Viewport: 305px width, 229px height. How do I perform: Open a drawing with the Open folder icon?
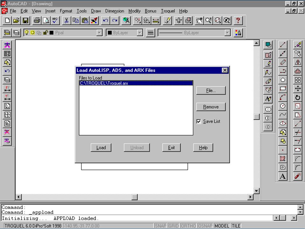click(16, 20)
